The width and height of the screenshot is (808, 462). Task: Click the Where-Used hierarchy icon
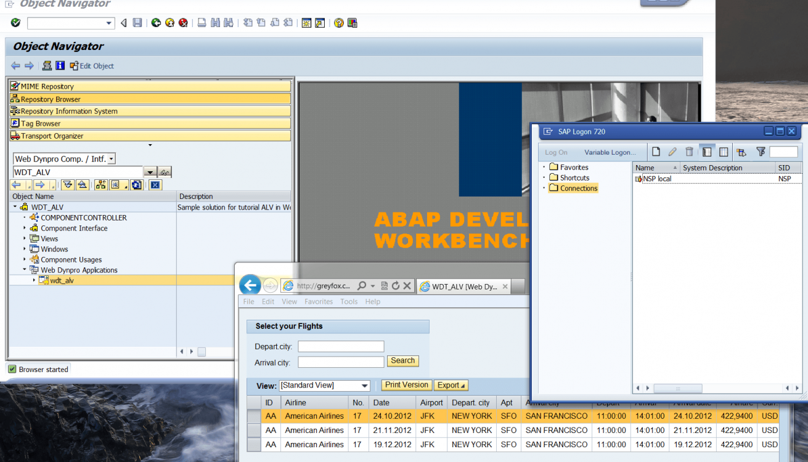100,185
